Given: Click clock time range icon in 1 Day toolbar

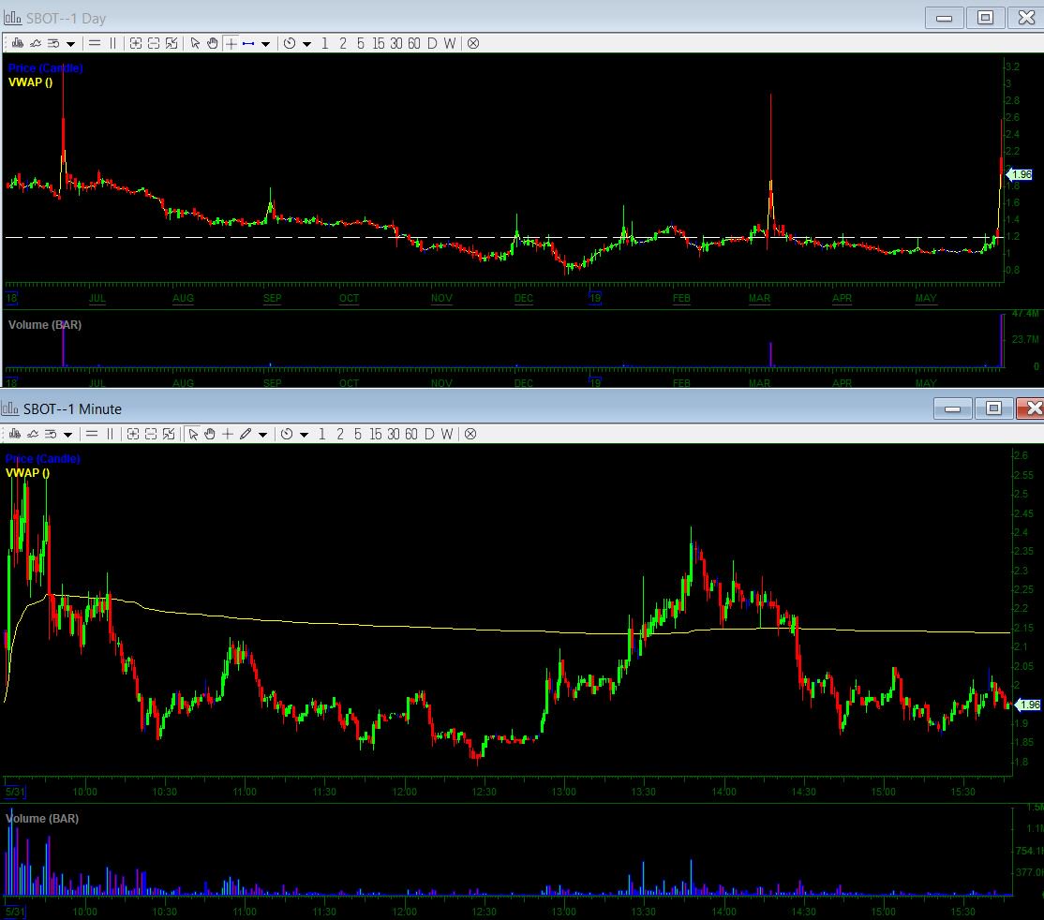Looking at the screenshot, I should [x=290, y=43].
